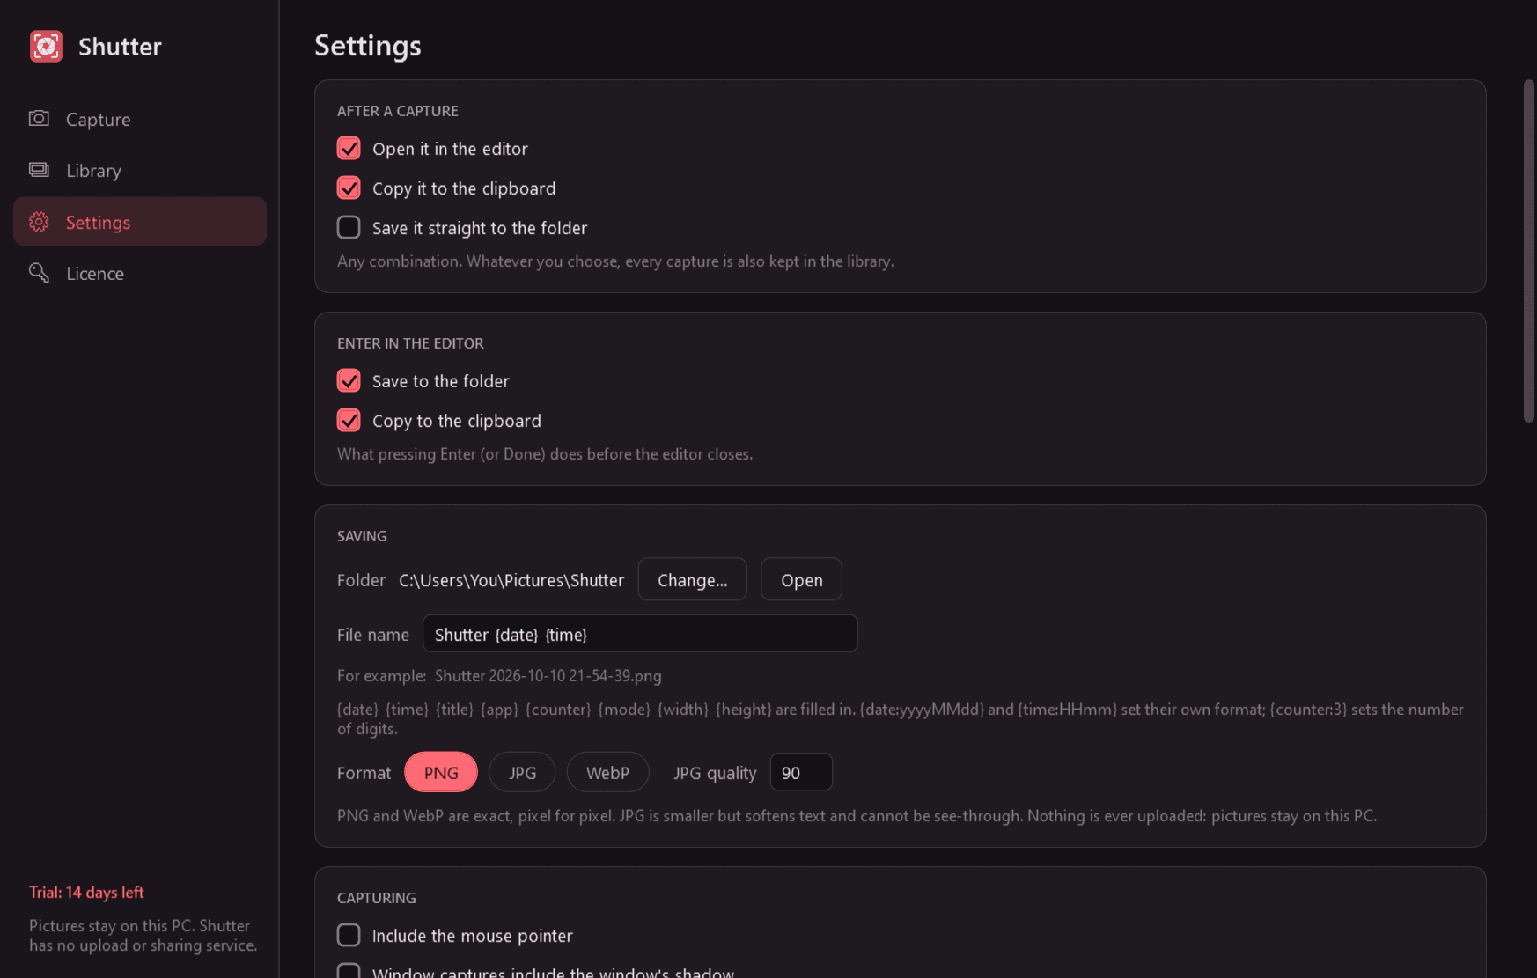
Task: Click the Settings page title
Action: [368, 45]
